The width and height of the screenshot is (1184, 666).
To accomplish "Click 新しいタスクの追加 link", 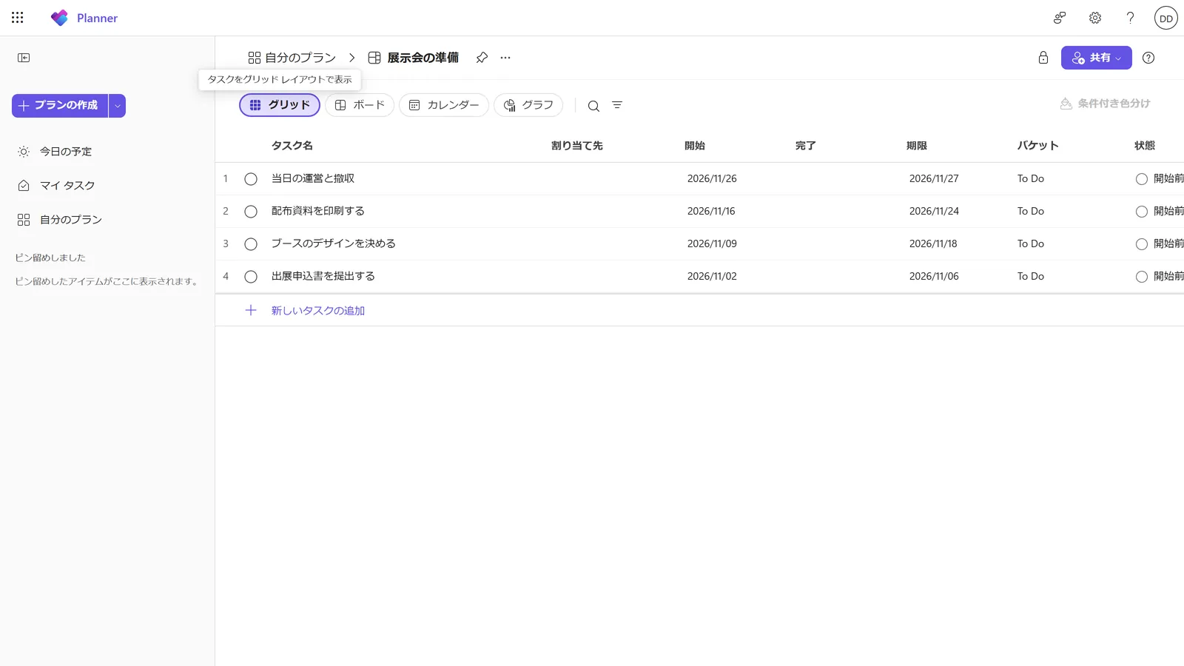I will (x=318, y=311).
